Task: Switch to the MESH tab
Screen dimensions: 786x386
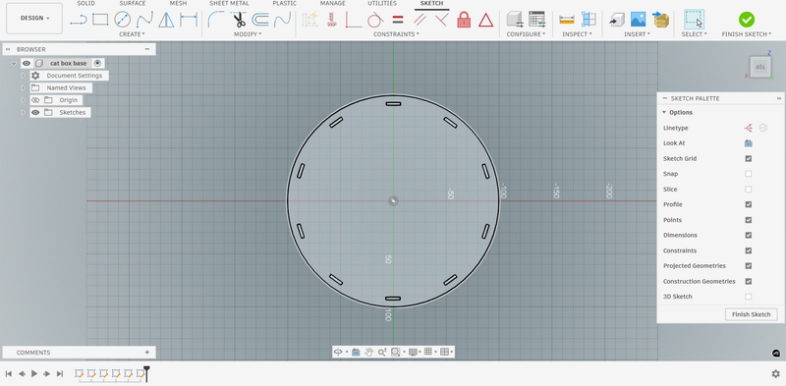Action: point(178,4)
